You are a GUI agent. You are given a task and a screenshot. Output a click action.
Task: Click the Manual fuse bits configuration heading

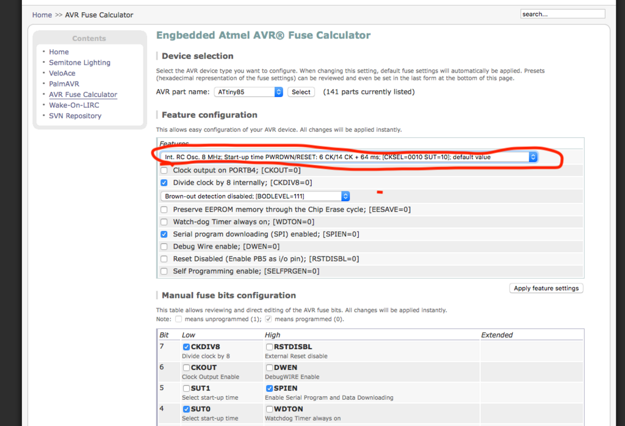(x=229, y=296)
